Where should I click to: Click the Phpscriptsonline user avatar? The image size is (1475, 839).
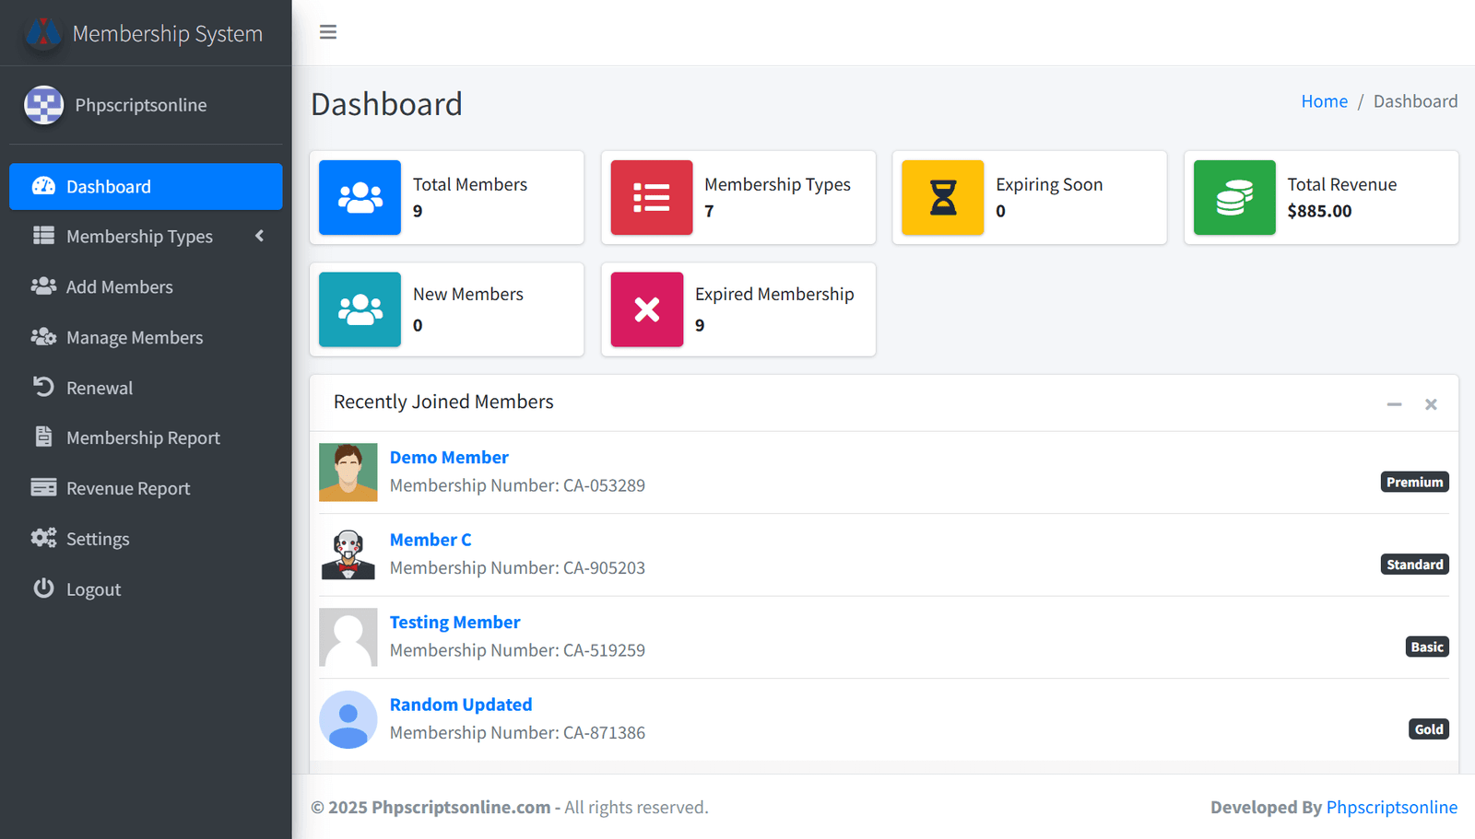point(43,105)
